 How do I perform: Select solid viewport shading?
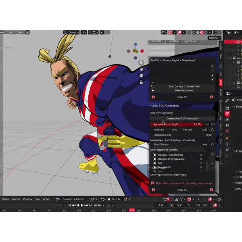point(198,32)
